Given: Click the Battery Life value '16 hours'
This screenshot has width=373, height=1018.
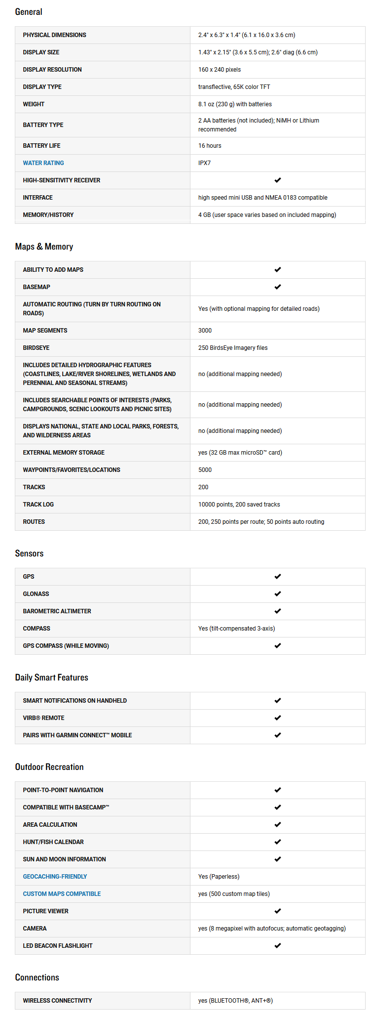Looking at the screenshot, I should [210, 146].
